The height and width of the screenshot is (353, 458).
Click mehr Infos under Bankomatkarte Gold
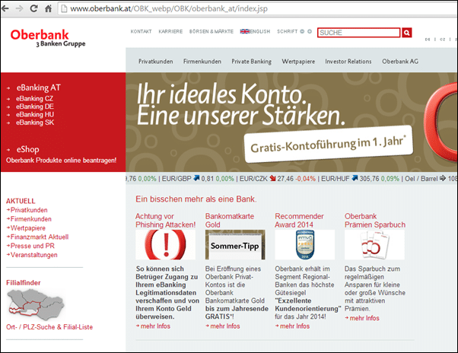click(225, 326)
